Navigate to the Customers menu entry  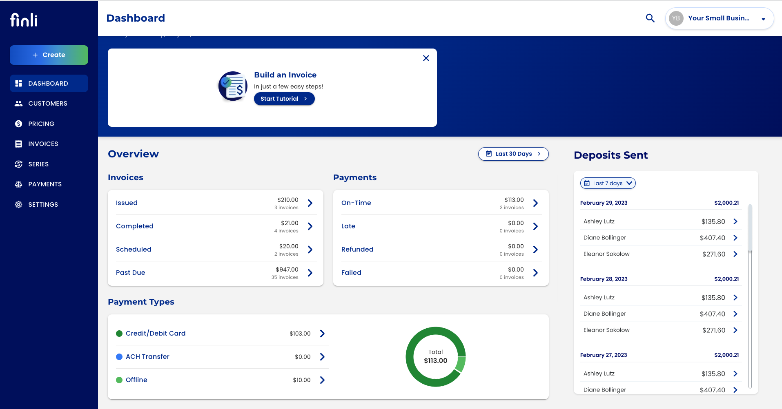(48, 104)
